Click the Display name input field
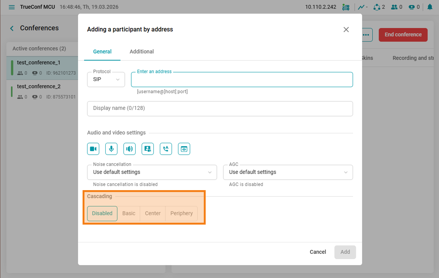The width and height of the screenshot is (439, 278). 220,108
